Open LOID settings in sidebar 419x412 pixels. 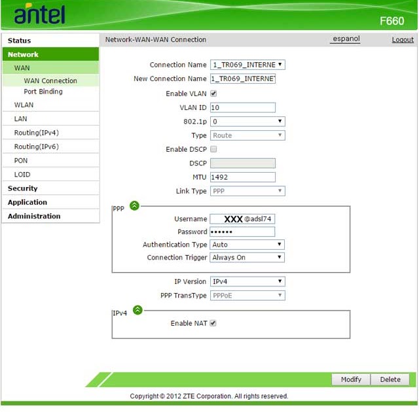coord(51,174)
